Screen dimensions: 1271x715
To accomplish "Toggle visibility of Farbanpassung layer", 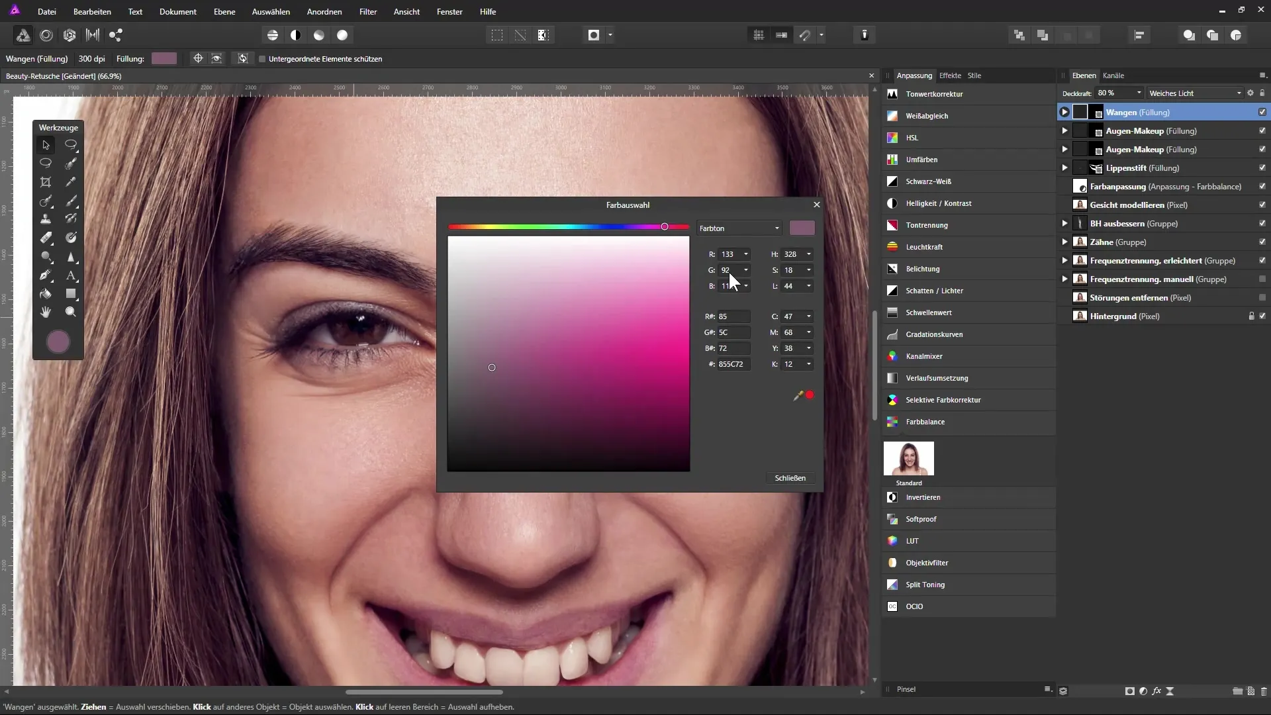I will [x=1262, y=187].
